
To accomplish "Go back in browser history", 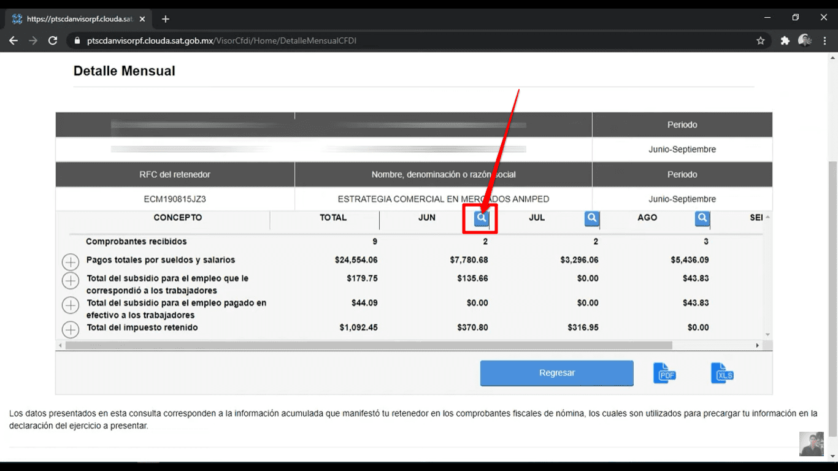I will (x=13, y=40).
